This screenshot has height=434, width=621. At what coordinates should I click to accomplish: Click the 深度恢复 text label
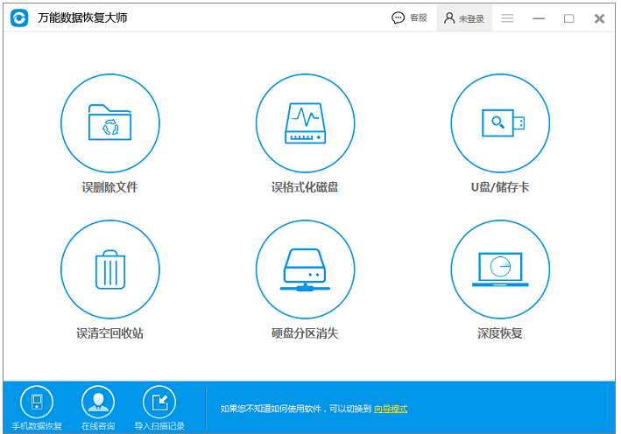coord(500,333)
